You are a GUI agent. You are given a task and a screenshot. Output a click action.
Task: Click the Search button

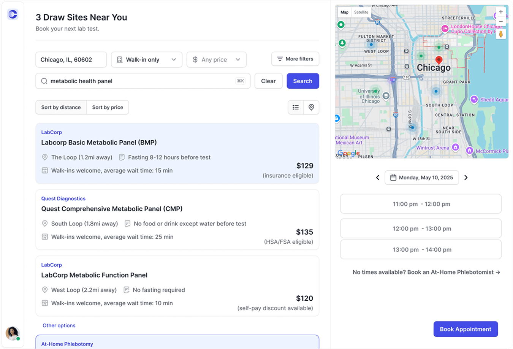pos(303,81)
